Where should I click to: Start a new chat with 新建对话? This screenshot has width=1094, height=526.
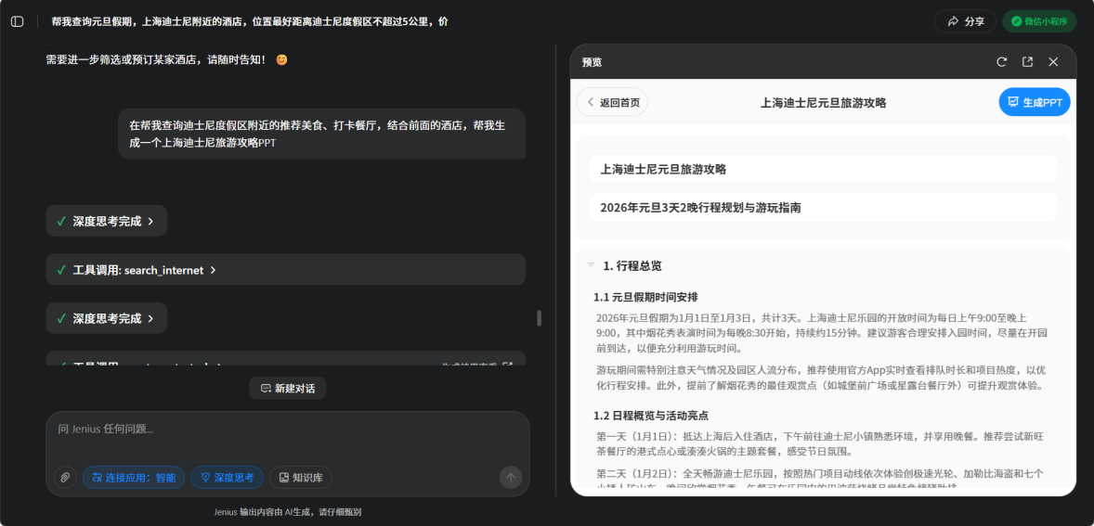(x=287, y=389)
